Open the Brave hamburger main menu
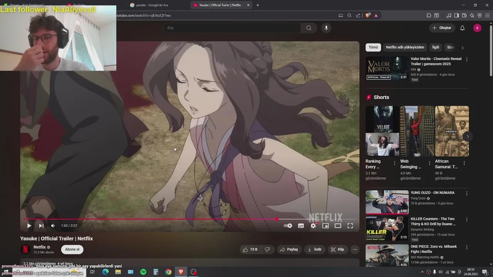 [x=487, y=15]
